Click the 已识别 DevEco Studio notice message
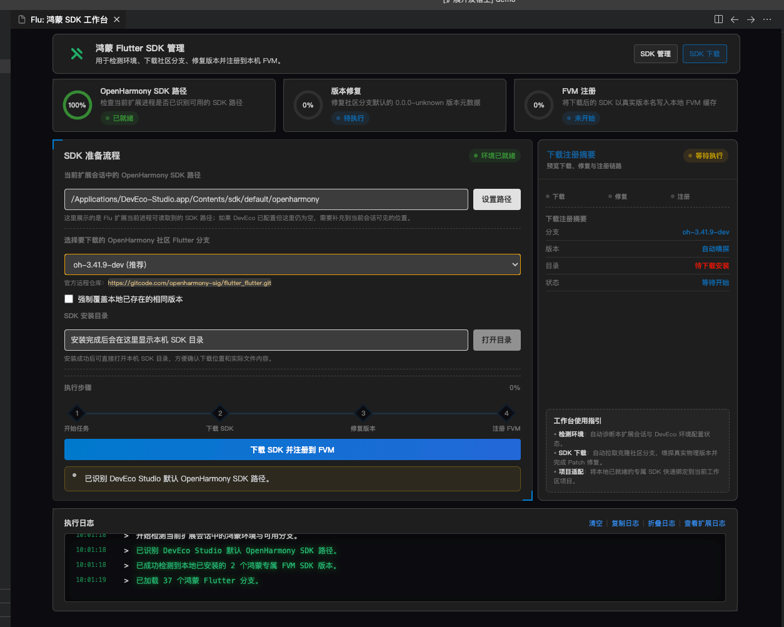The image size is (784, 627). pyautogui.click(x=292, y=479)
